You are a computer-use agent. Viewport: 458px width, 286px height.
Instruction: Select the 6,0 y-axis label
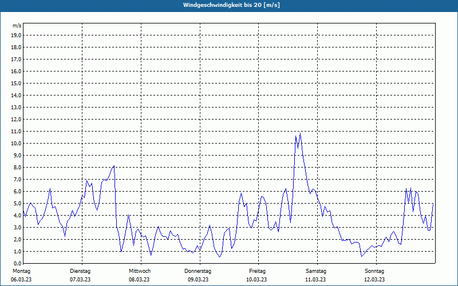pyautogui.click(x=17, y=191)
